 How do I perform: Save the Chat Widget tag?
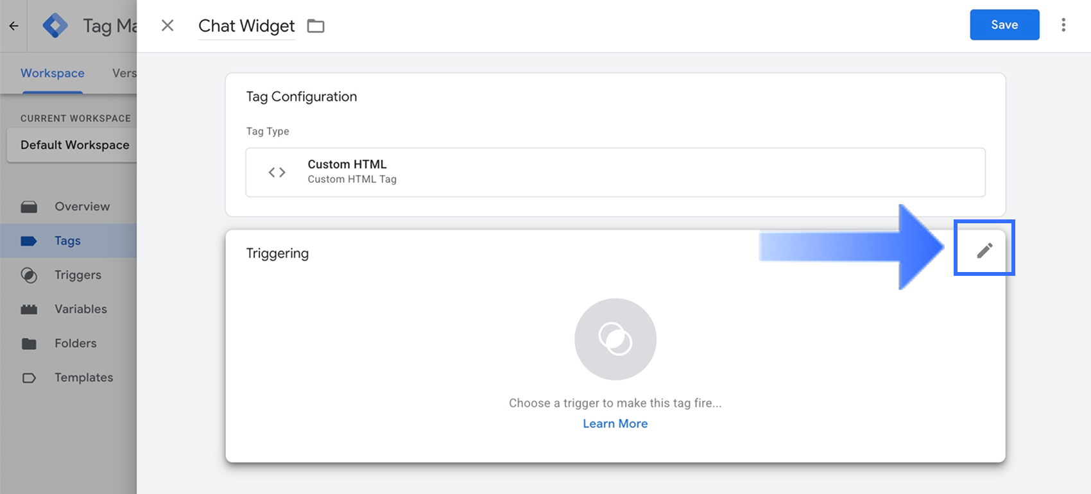1004,25
